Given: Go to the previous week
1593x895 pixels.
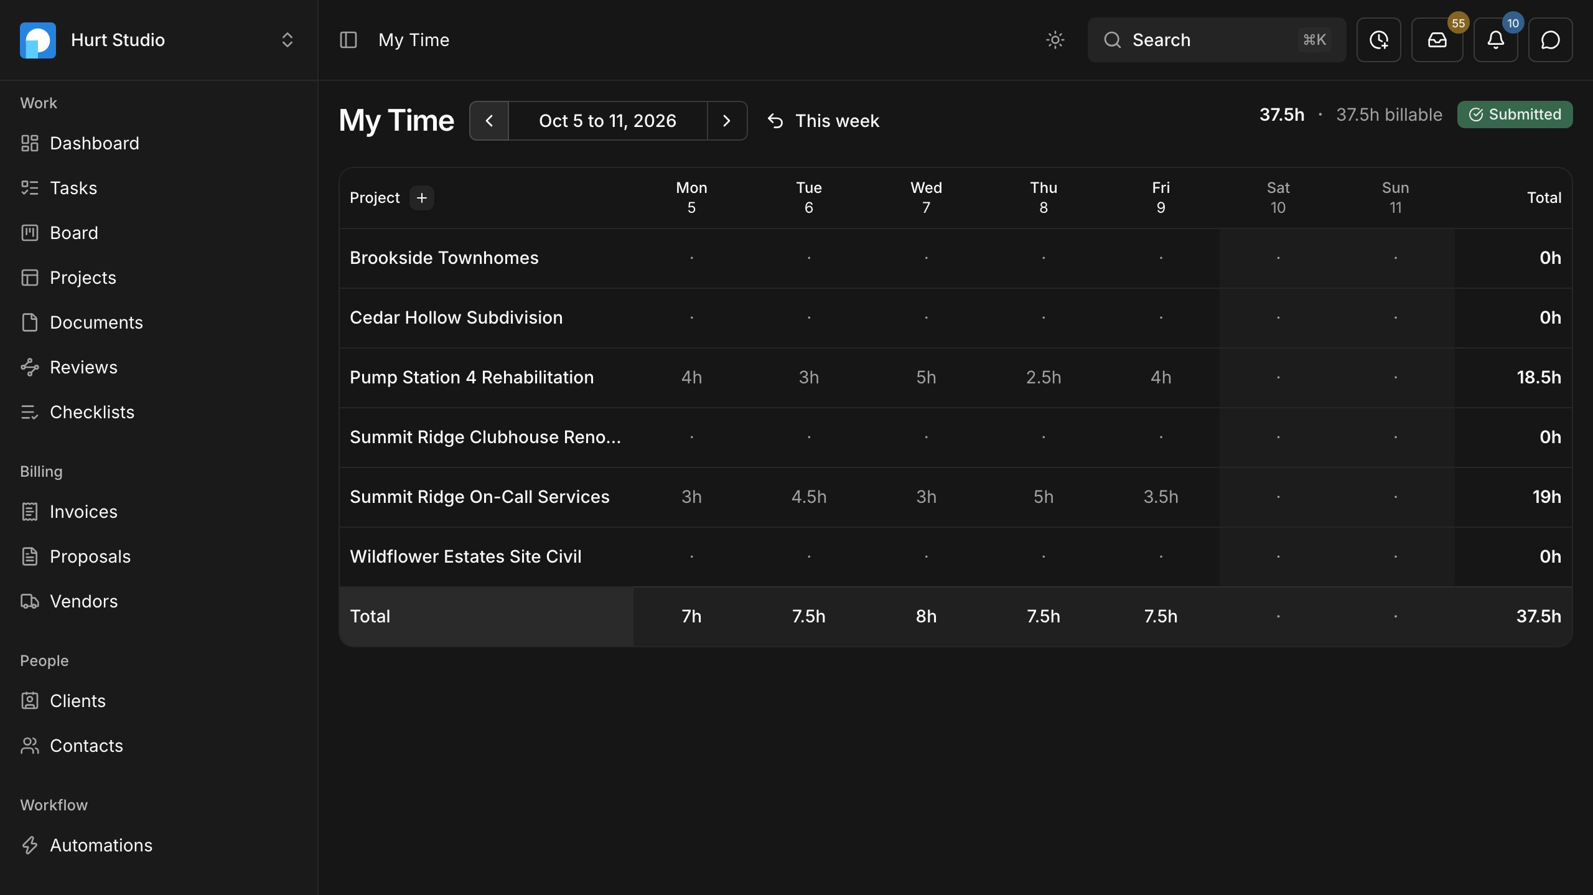Looking at the screenshot, I should (x=489, y=121).
